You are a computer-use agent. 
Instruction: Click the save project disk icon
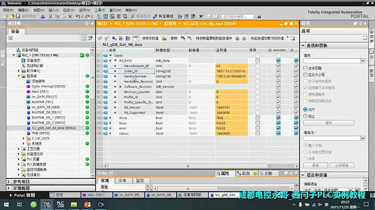(x=18, y=17)
